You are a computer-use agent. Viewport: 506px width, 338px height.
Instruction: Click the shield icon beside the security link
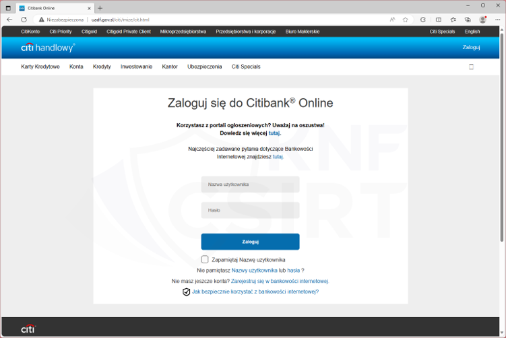coord(187,292)
